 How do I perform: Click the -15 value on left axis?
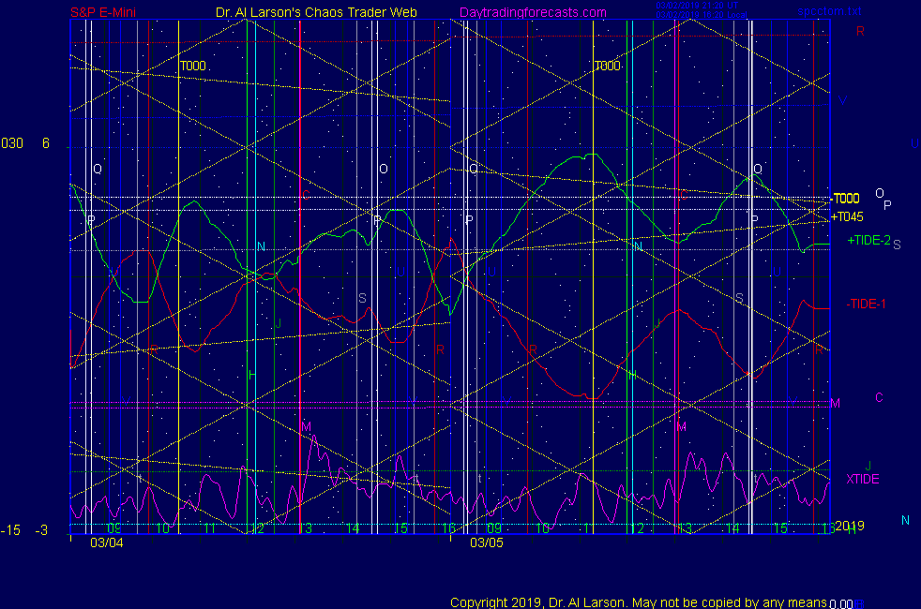pos(10,530)
